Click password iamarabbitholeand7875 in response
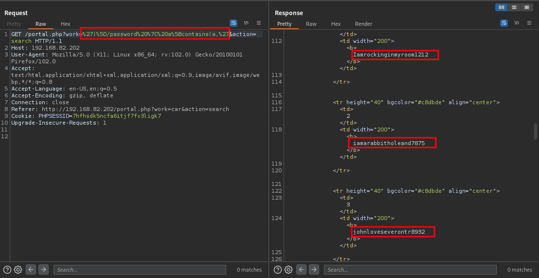This screenshot has width=539, height=278. (389, 143)
